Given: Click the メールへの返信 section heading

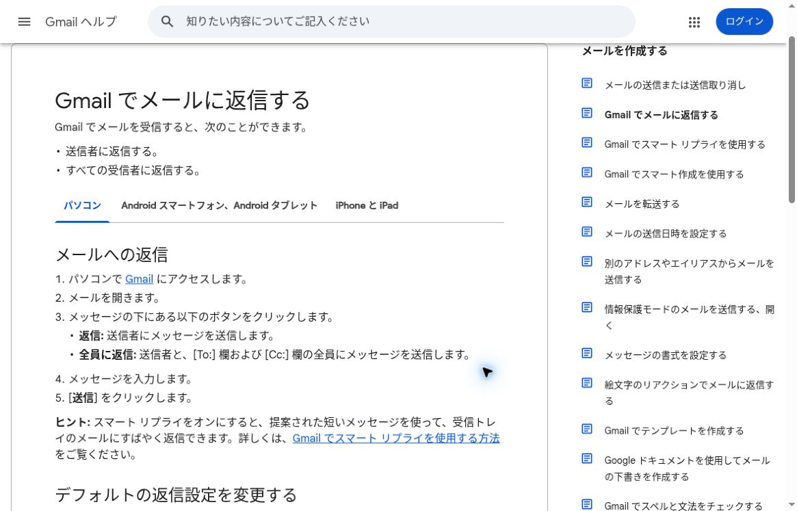Looking at the screenshot, I should click(112, 254).
